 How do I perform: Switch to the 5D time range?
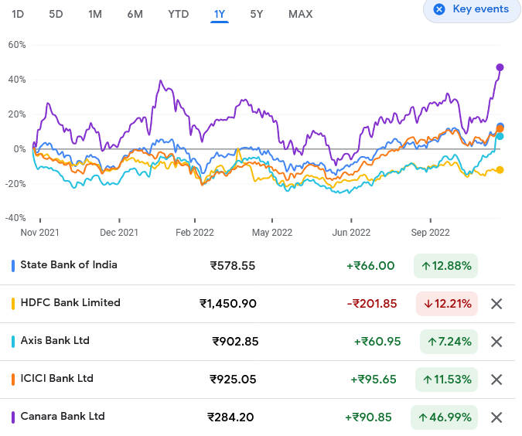coord(56,14)
